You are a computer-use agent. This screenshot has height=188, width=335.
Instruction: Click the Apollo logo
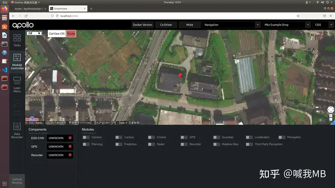pos(23,25)
